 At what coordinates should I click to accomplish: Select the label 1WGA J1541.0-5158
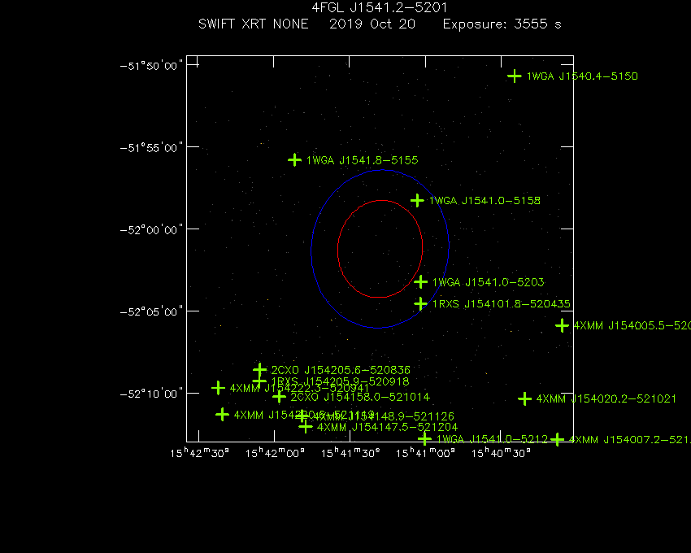[x=485, y=201]
